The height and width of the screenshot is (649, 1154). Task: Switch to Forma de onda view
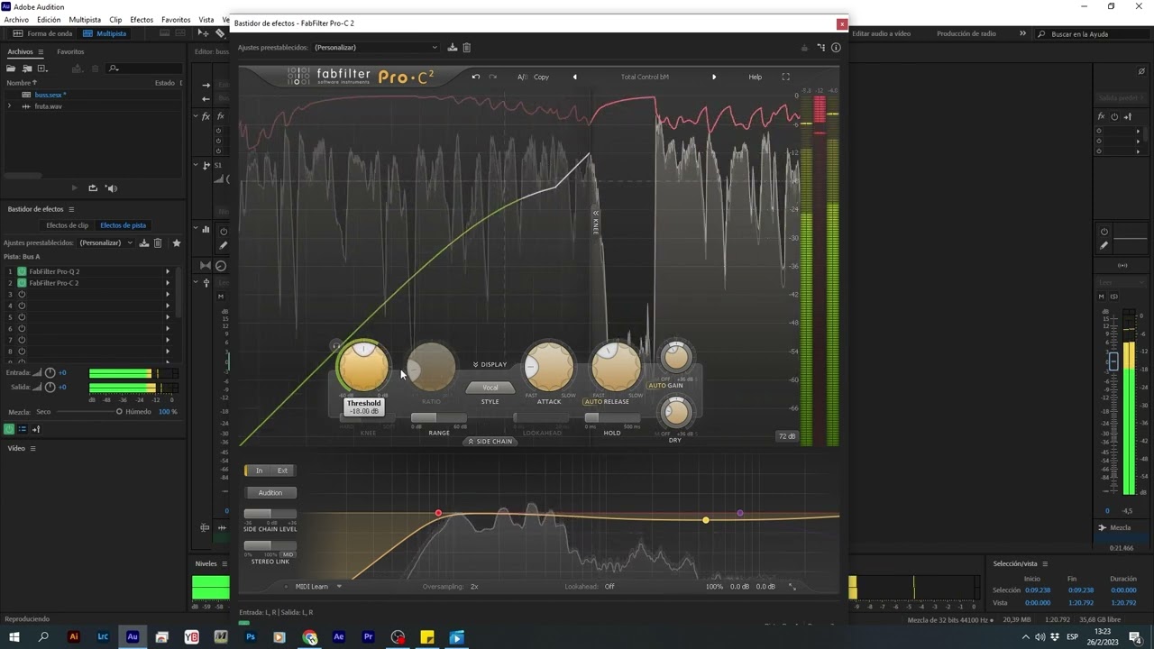point(42,33)
